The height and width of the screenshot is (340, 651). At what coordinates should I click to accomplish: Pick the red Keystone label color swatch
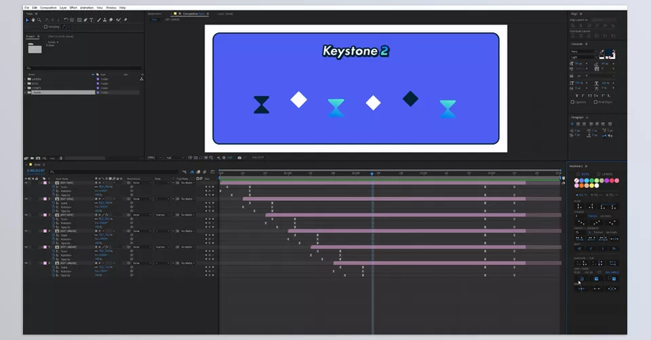(612, 181)
